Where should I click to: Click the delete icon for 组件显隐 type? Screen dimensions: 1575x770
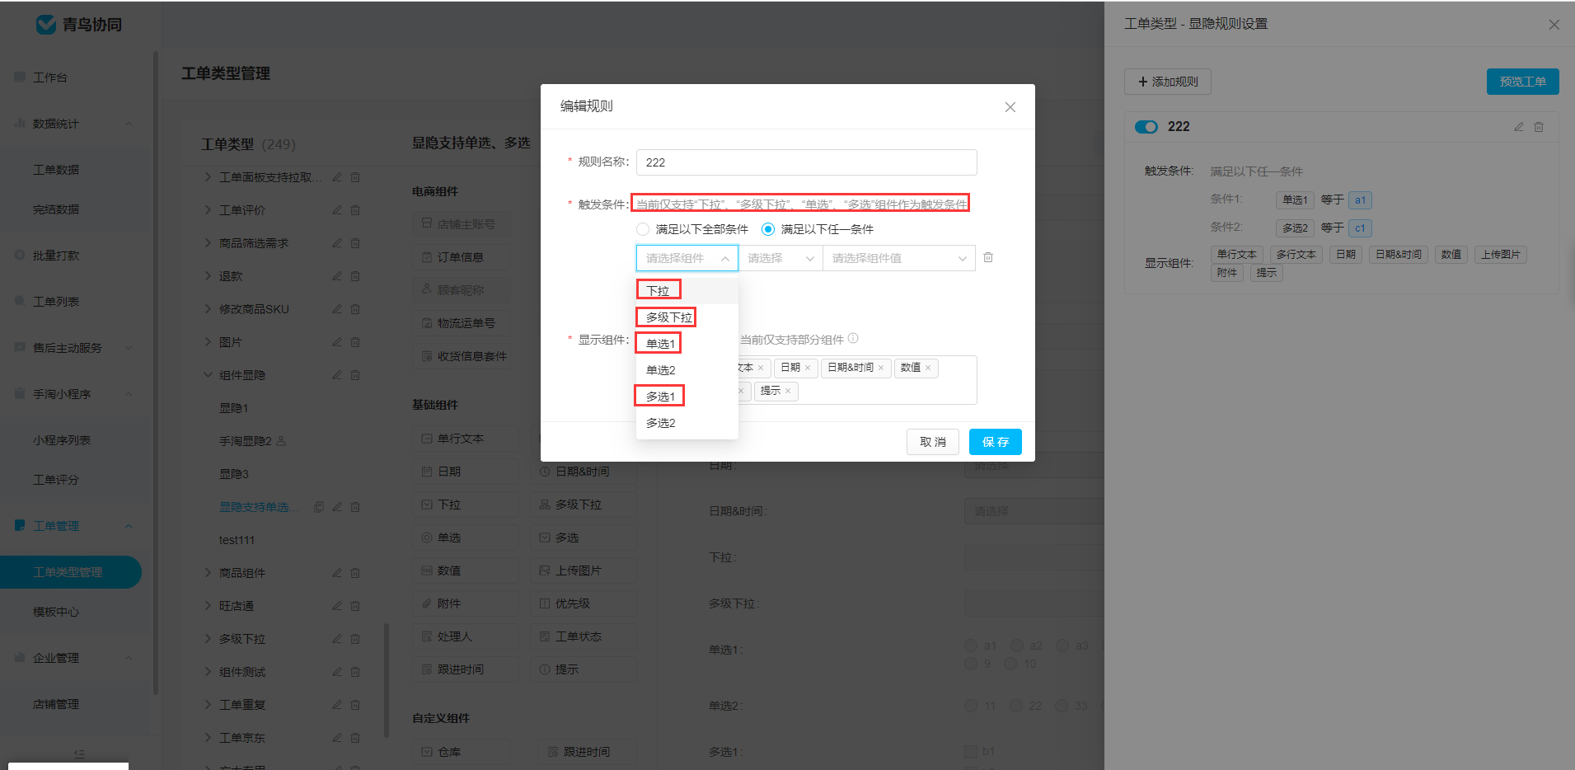click(x=355, y=375)
